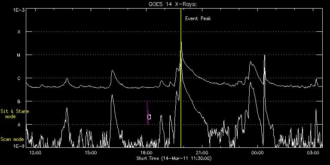This screenshot has height=165, width=330.
Task: Click the X class label on y-axis
Action: tap(19, 32)
